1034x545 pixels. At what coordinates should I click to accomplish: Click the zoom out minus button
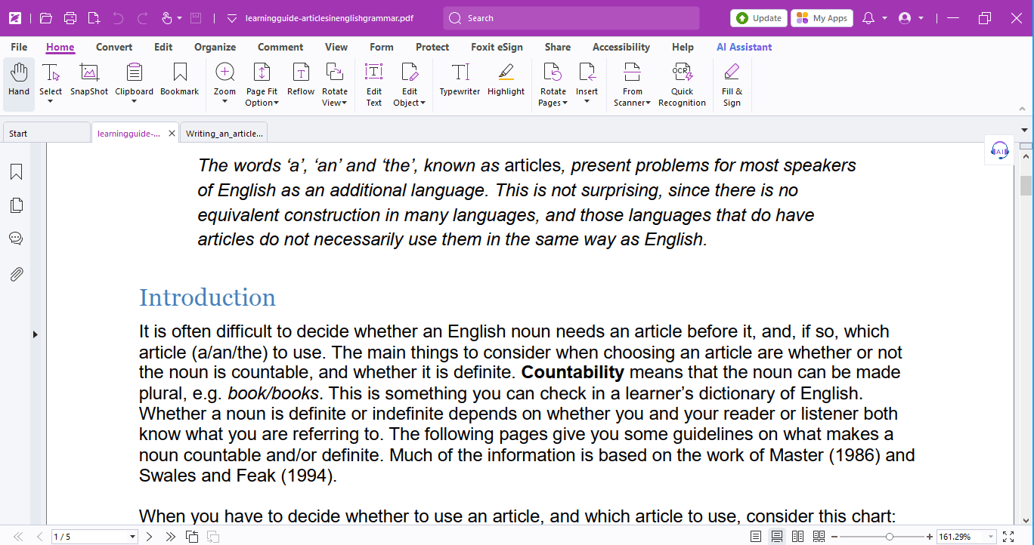[834, 537]
